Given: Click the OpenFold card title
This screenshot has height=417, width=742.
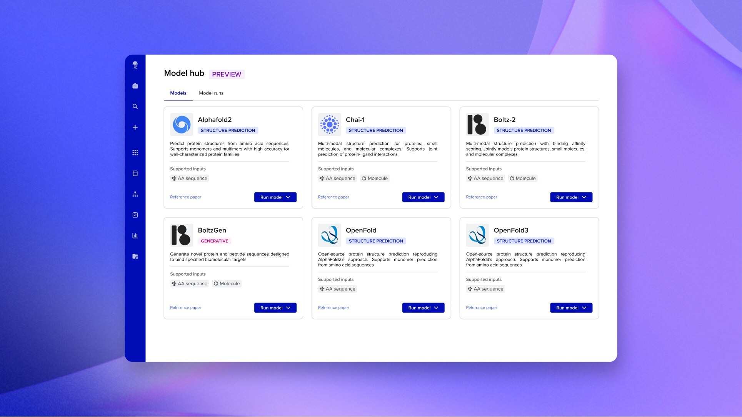Looking at the screenshot, I should tap(361, 230).
